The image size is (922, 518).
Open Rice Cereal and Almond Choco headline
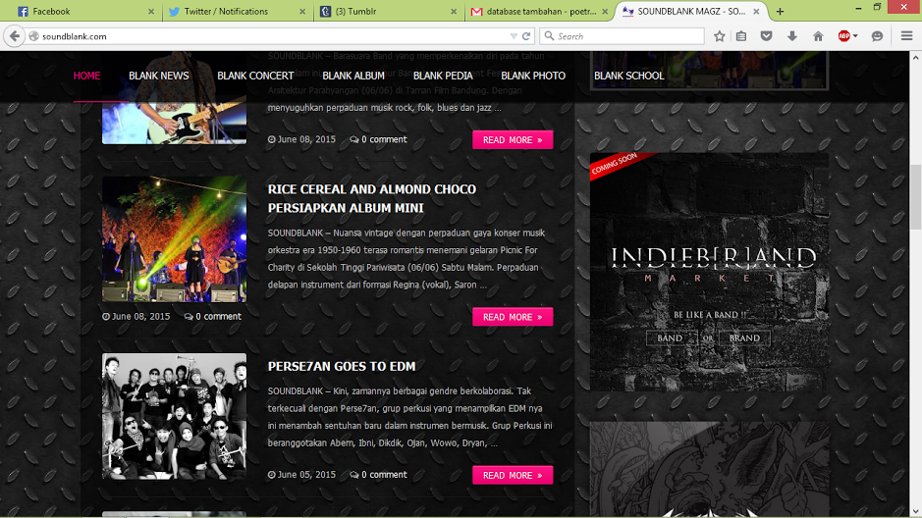pos(371,198)
